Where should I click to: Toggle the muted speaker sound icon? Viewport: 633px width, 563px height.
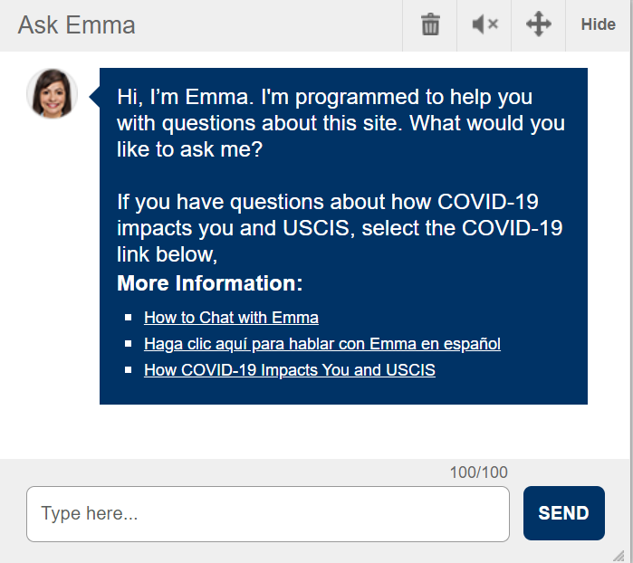[x=484, y=24]
